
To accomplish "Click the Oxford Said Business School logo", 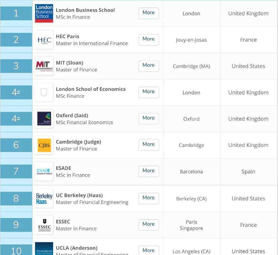I will (44, 119).
